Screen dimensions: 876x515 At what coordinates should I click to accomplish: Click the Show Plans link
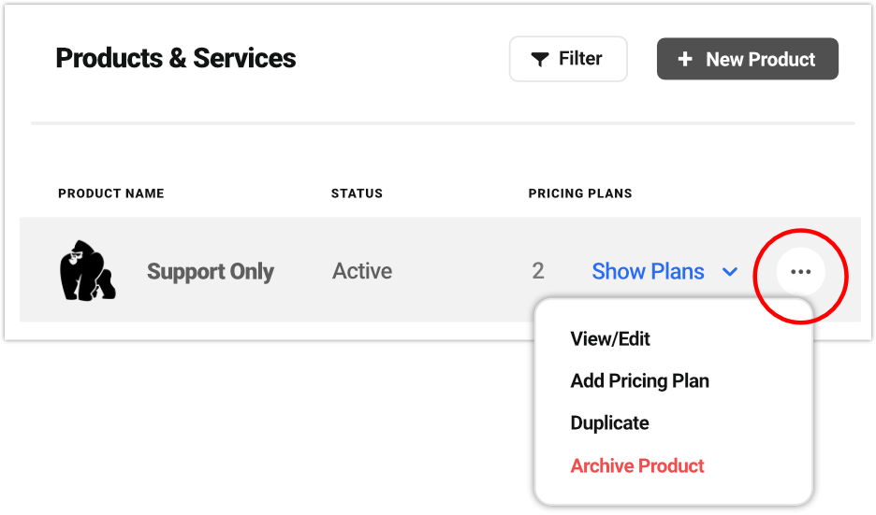pos(648,272)
